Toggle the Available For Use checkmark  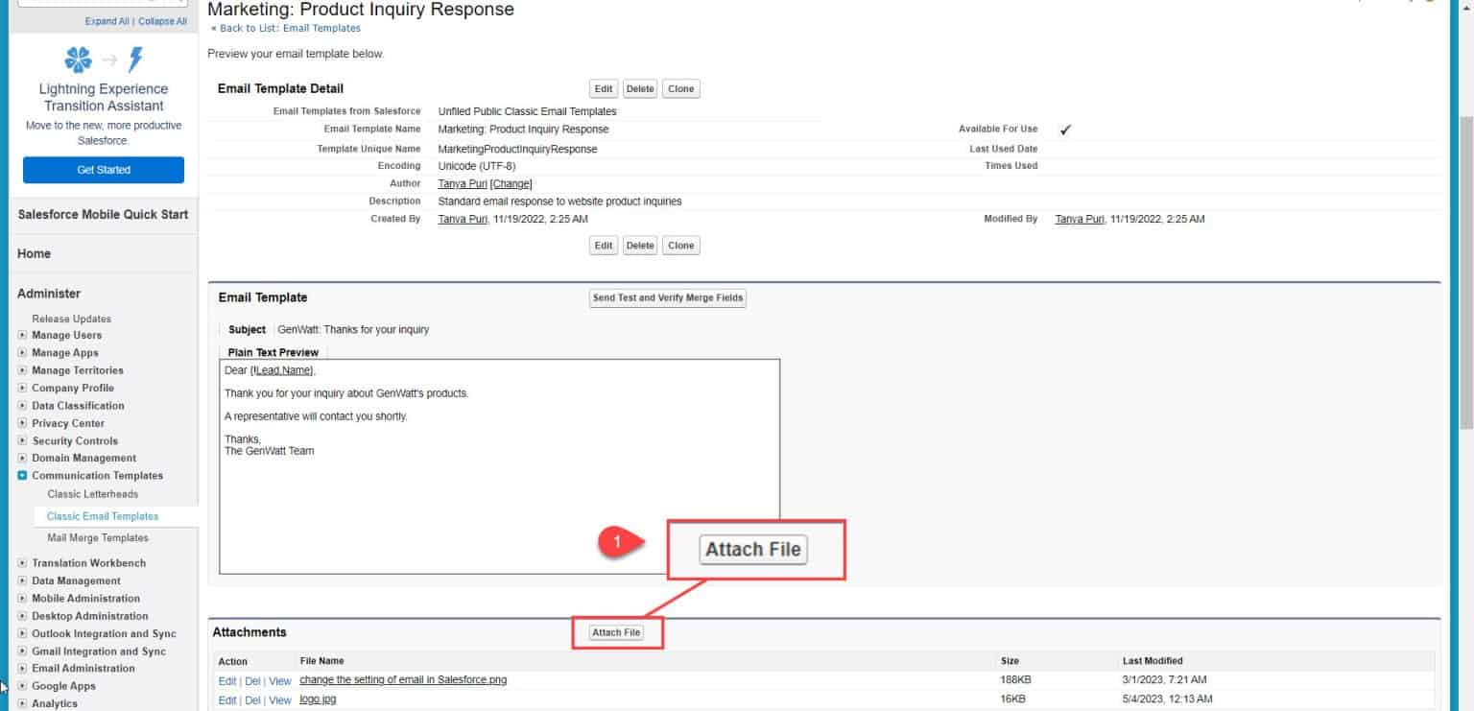pyautogui.click(x=1065, y=128)
